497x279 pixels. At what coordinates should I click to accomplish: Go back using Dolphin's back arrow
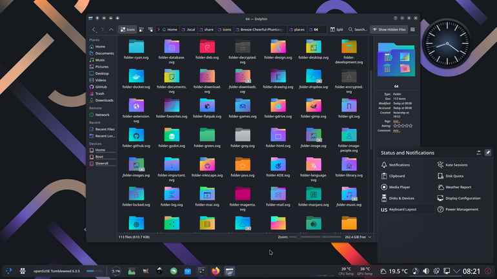pos(94,30)
